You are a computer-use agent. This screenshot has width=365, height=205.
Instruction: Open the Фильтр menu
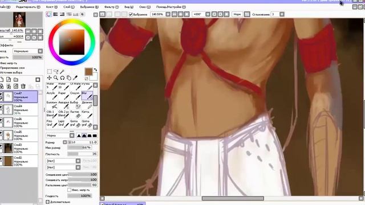coord(112,7)
